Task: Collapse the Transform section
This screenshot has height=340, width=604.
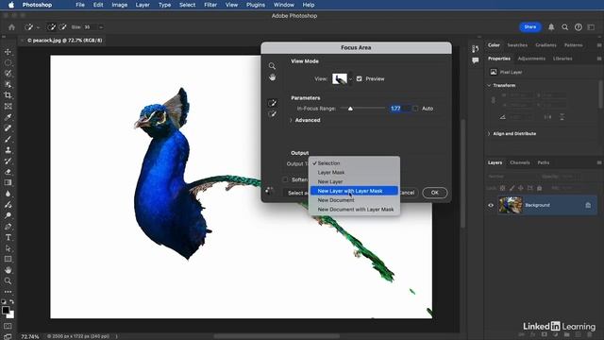Action: [x=489, y=85]
